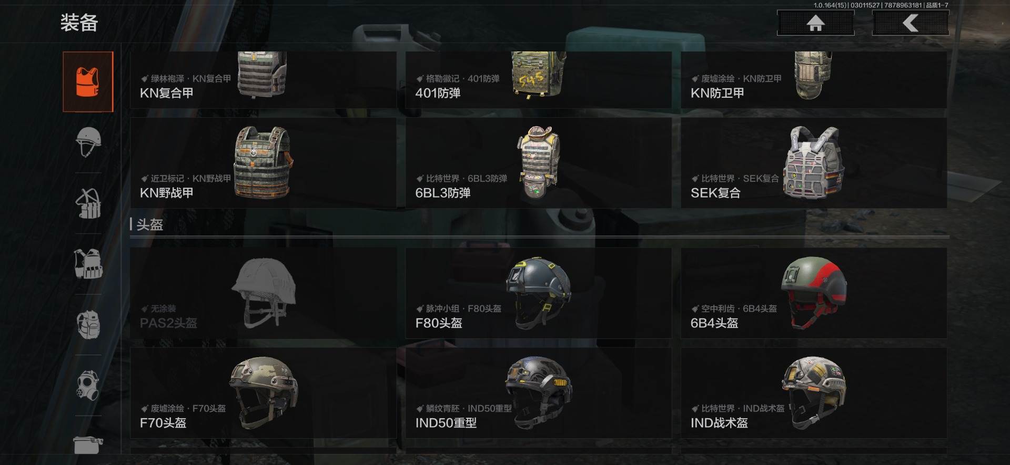The width and height of the screenshot is (1010, 465).
Task: Select the IND50重型 helmet card
Action: point(538,393)
